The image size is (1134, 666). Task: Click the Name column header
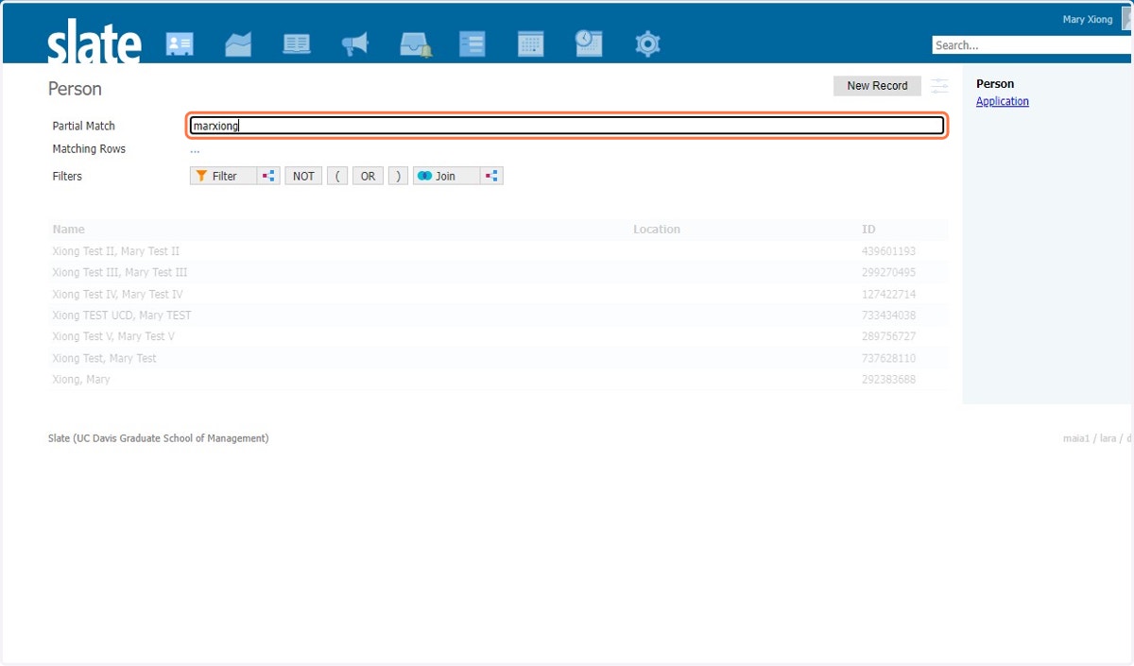click(68, 230)
